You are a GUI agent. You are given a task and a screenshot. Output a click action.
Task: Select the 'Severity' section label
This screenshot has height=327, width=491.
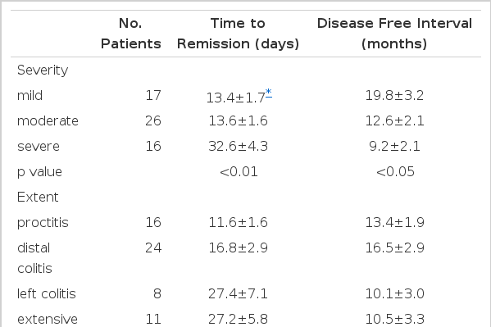click(43, 70)
